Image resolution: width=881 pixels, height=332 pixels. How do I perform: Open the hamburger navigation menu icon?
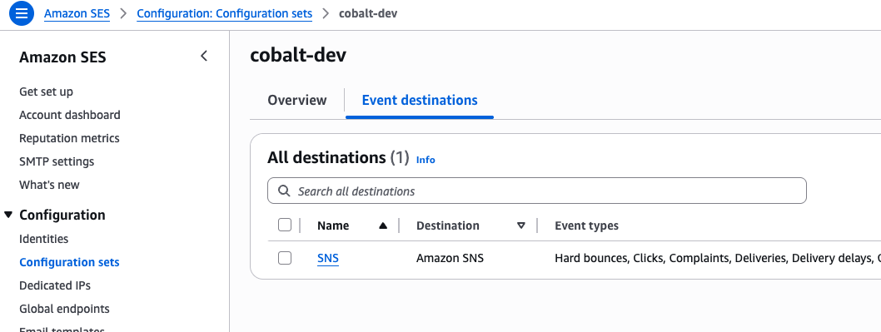[x=22, y=13]
